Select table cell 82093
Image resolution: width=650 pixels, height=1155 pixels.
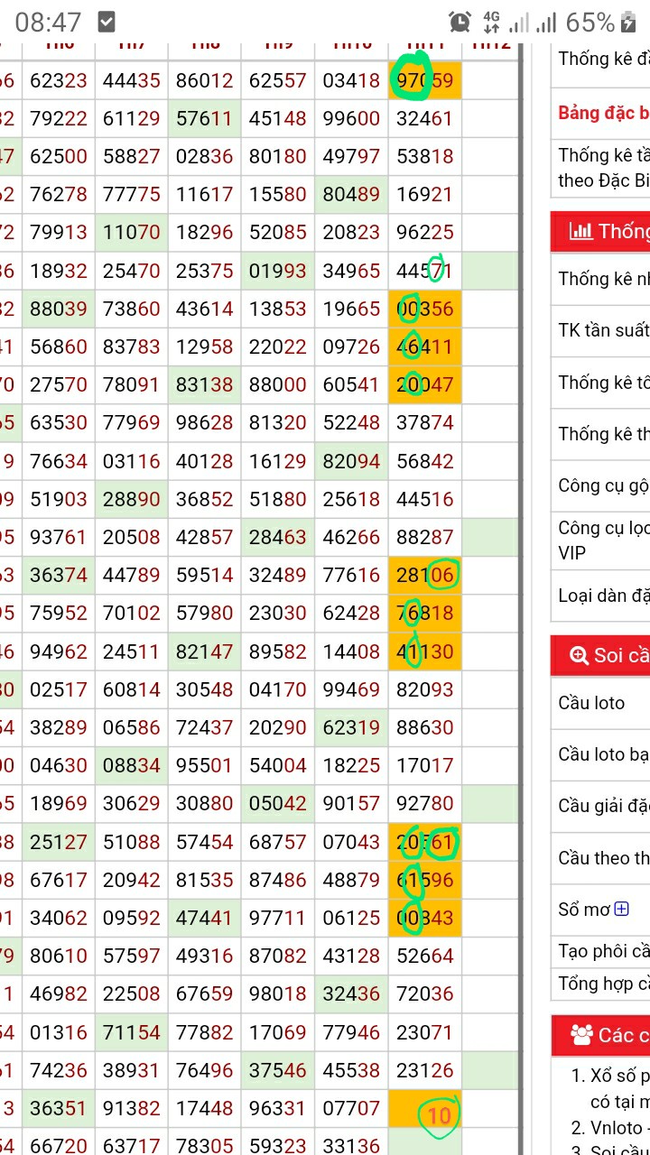point(425,689)
